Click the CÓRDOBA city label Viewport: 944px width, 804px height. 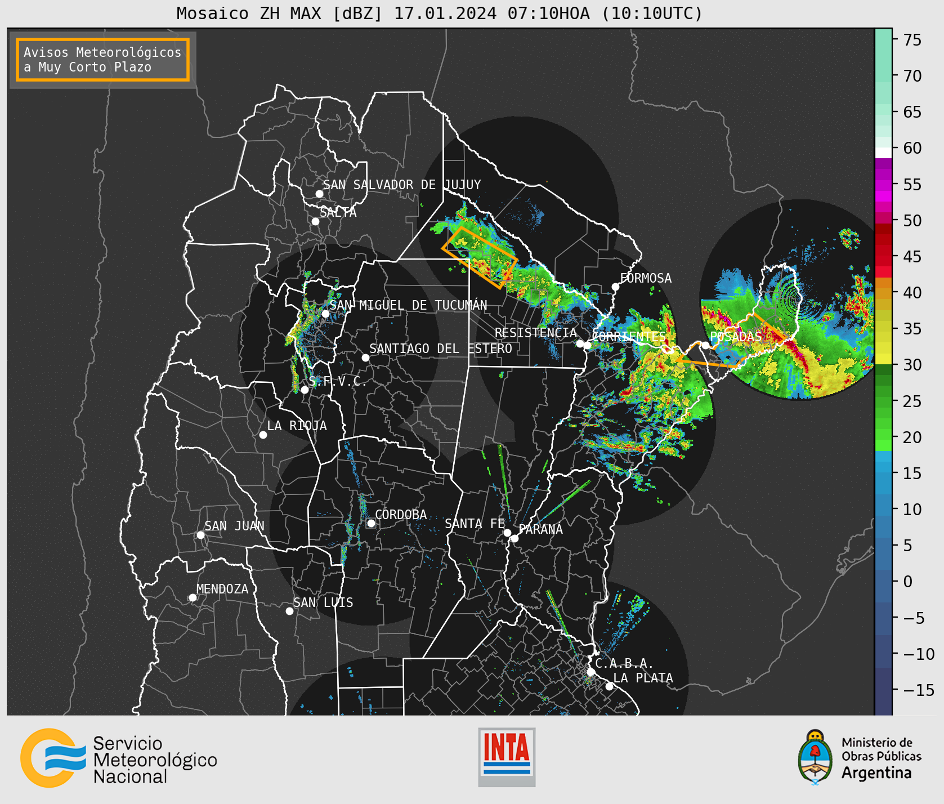click(401, 515)
